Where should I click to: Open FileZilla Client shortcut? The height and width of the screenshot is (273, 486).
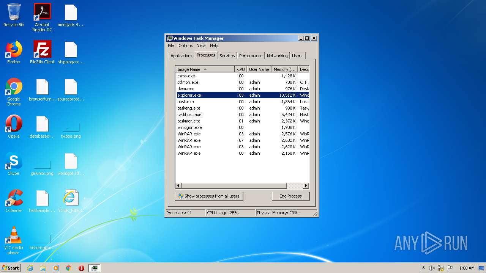pos(42,52)
